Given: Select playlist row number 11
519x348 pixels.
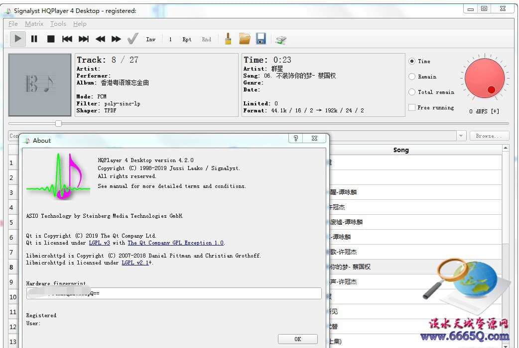Looking at the screenshot, I should pyautogui.click(x=12, y=312).
